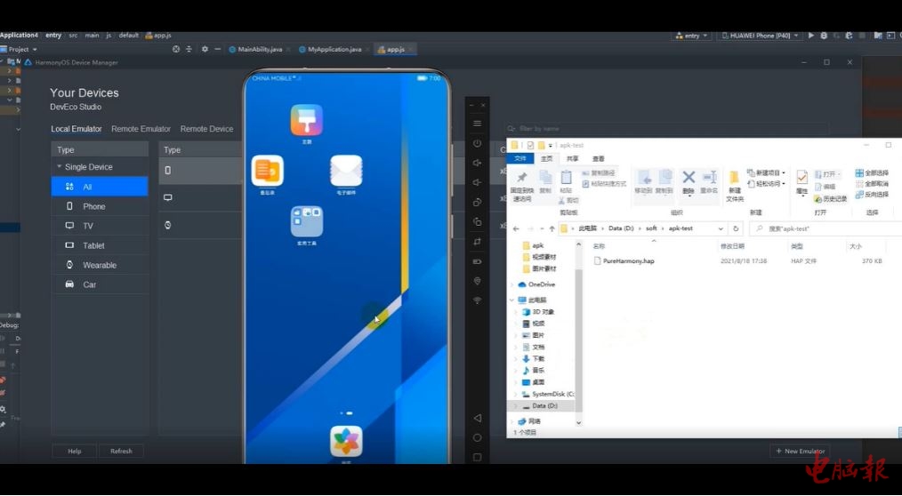Screen dimensions: 902x496
Task: Open the Themes app with the paintbrush icon
Action: pyautogui.click(x=307, y=120)
